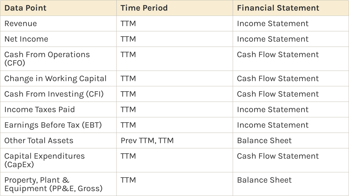Click the TTM cell in Revenue row
This screenshot has height=196, width=349.
click(174, 23)
